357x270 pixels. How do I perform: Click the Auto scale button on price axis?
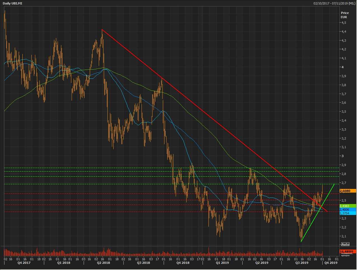tap(345, 244)
